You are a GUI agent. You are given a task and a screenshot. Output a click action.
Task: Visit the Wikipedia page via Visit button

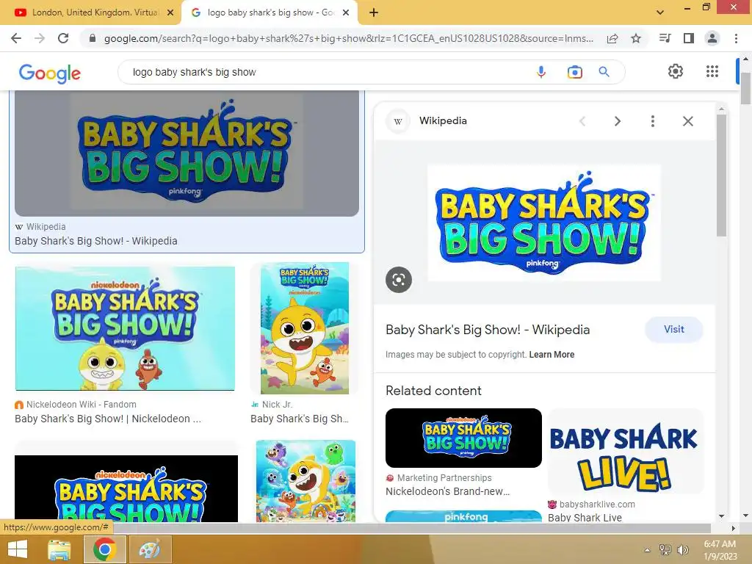674,330
